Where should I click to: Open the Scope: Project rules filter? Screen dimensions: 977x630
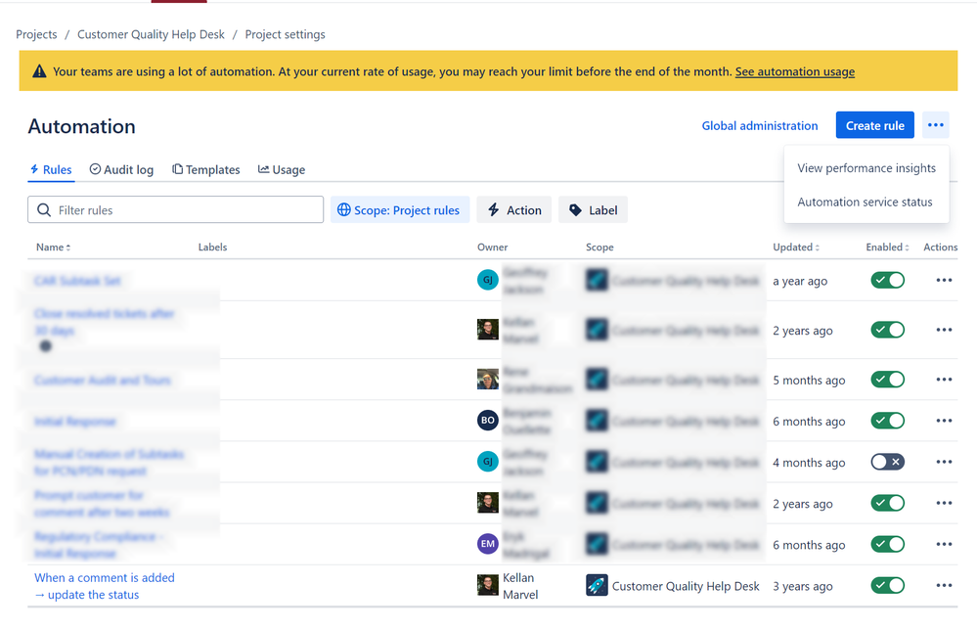tap(400, 210)
